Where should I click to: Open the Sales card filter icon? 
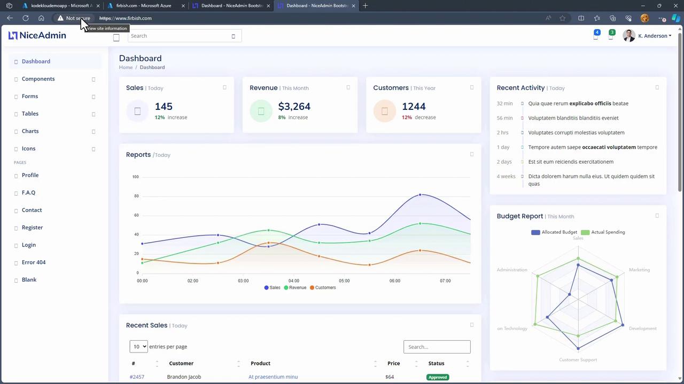pyautogui.click(x=224, y=87)
